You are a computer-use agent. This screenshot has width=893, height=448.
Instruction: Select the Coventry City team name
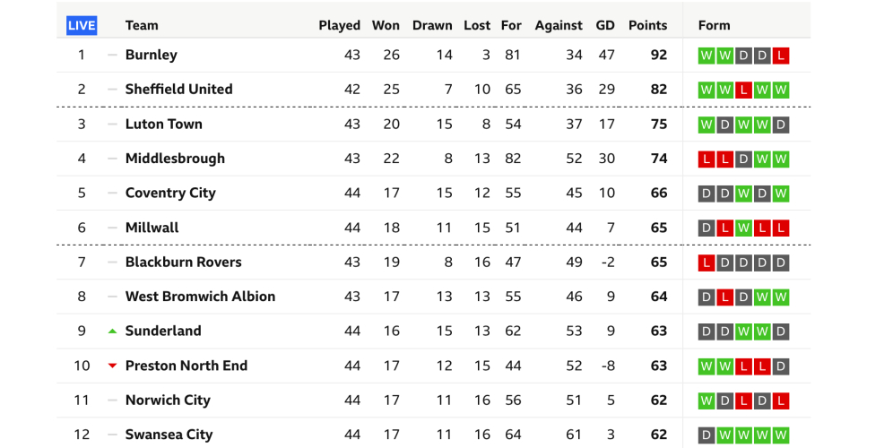click(170, 193)
